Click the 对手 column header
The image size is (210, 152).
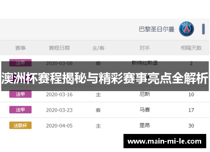[144, 48]
